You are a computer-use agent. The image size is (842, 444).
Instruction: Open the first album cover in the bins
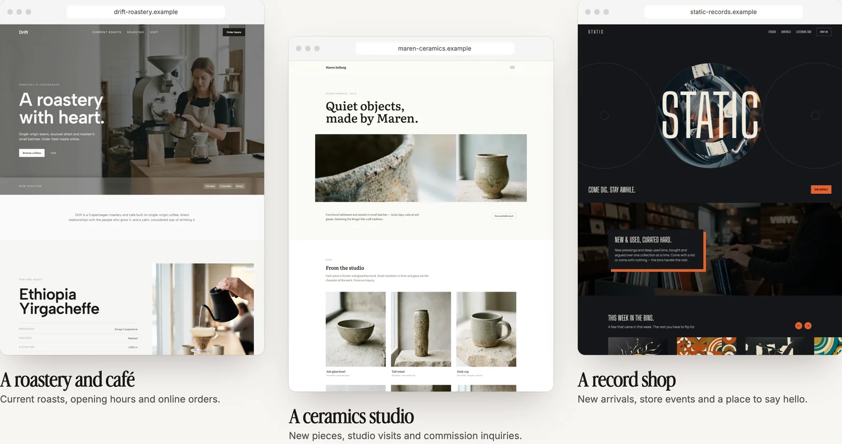tap(638, 346)
